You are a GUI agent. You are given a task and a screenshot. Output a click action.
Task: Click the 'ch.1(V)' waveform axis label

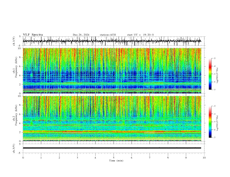14,41
